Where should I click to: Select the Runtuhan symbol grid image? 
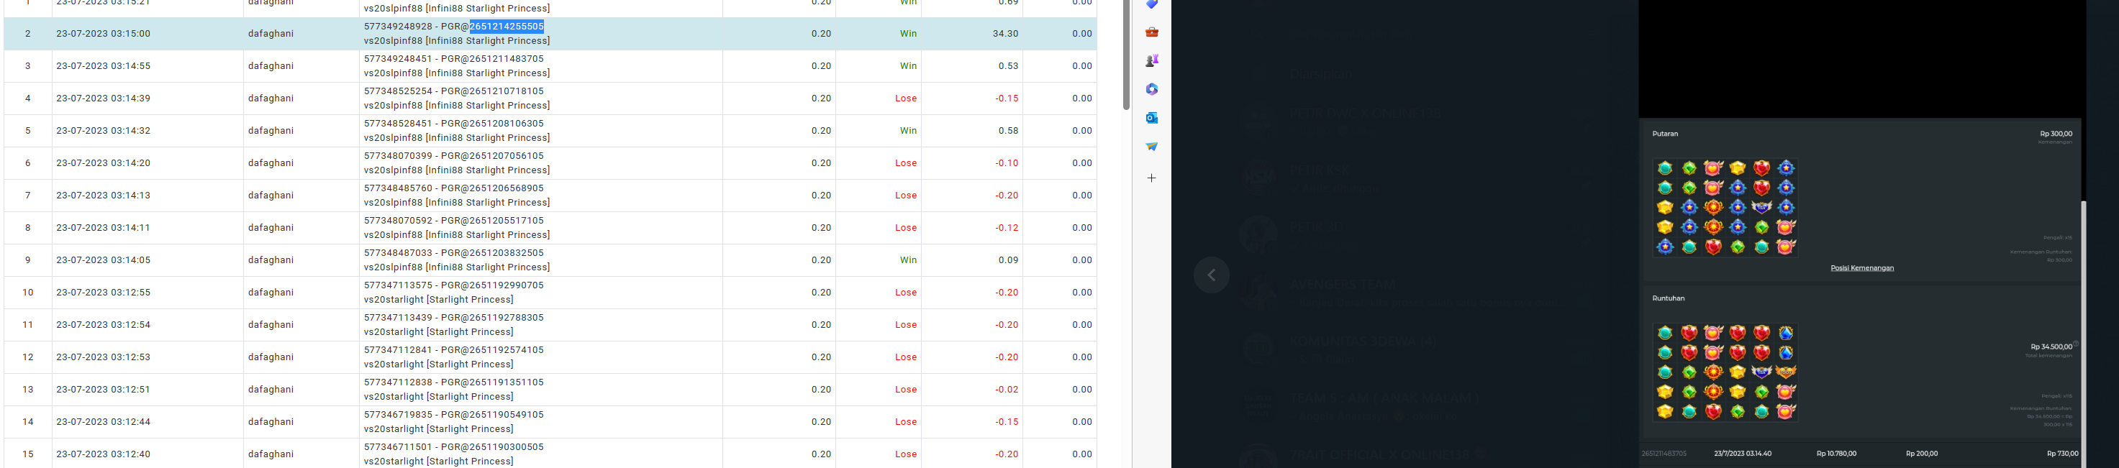(x=1725, y=372)
